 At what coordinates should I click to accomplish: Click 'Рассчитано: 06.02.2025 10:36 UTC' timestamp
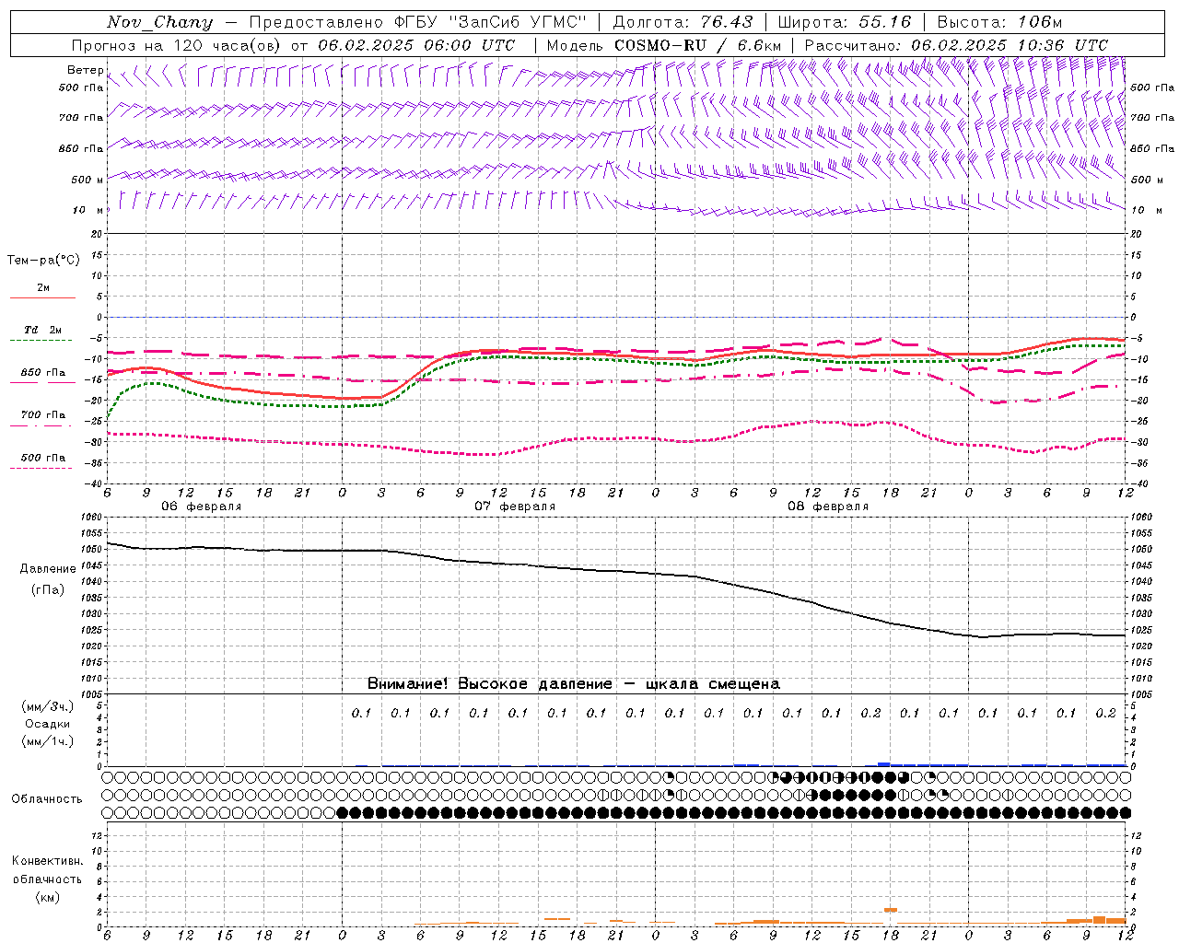956,45
